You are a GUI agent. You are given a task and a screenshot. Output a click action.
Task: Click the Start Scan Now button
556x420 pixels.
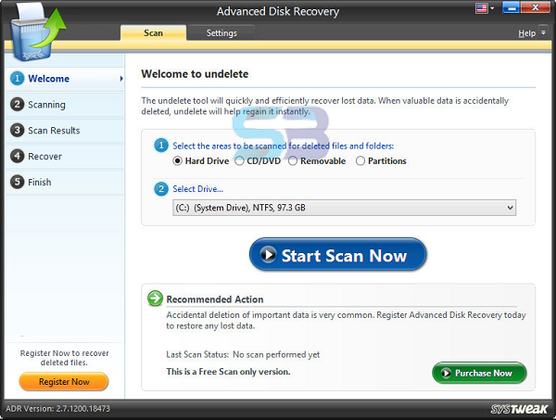(x=337, y=254)
